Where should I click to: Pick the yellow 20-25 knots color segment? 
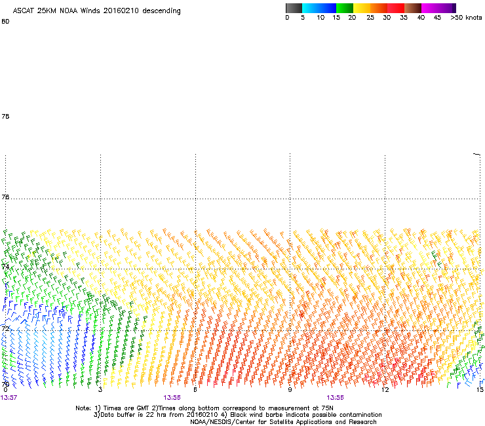[x=362, y=8]
